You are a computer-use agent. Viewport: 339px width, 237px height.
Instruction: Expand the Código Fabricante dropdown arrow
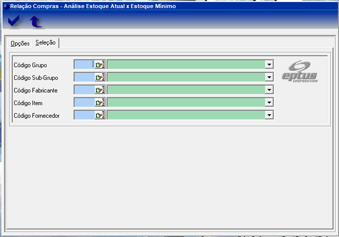(269, 90)
